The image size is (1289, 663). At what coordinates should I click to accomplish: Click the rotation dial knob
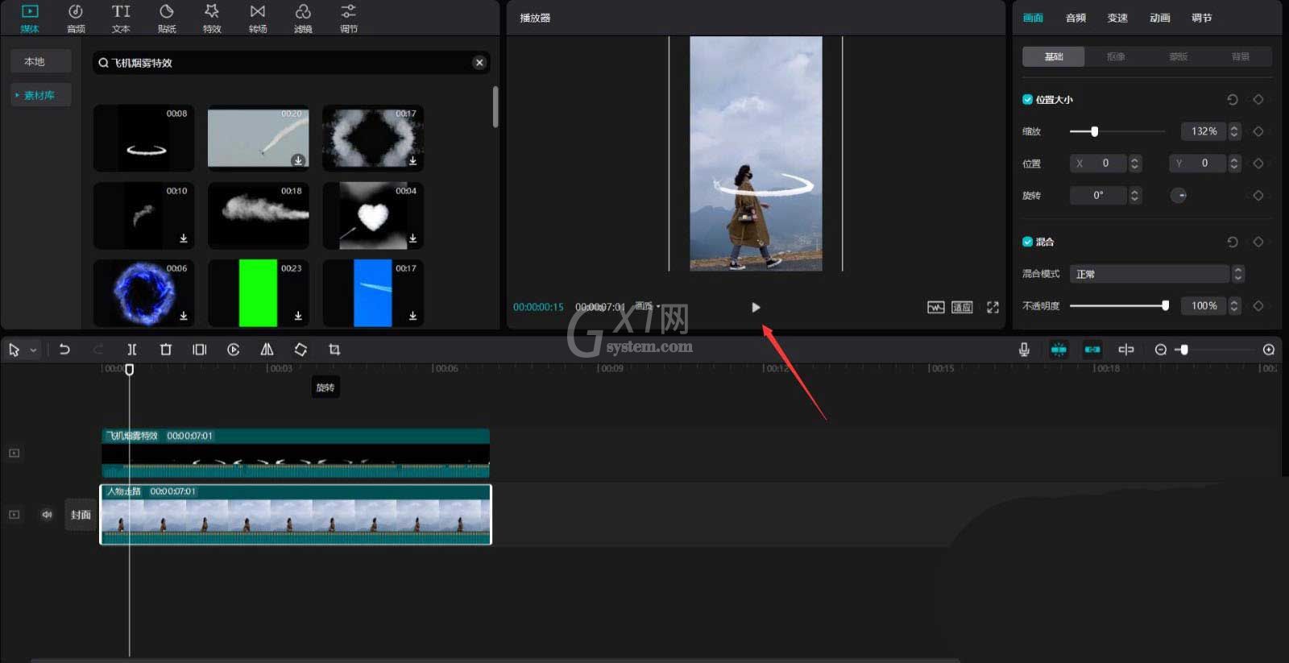pos(1179,196)
